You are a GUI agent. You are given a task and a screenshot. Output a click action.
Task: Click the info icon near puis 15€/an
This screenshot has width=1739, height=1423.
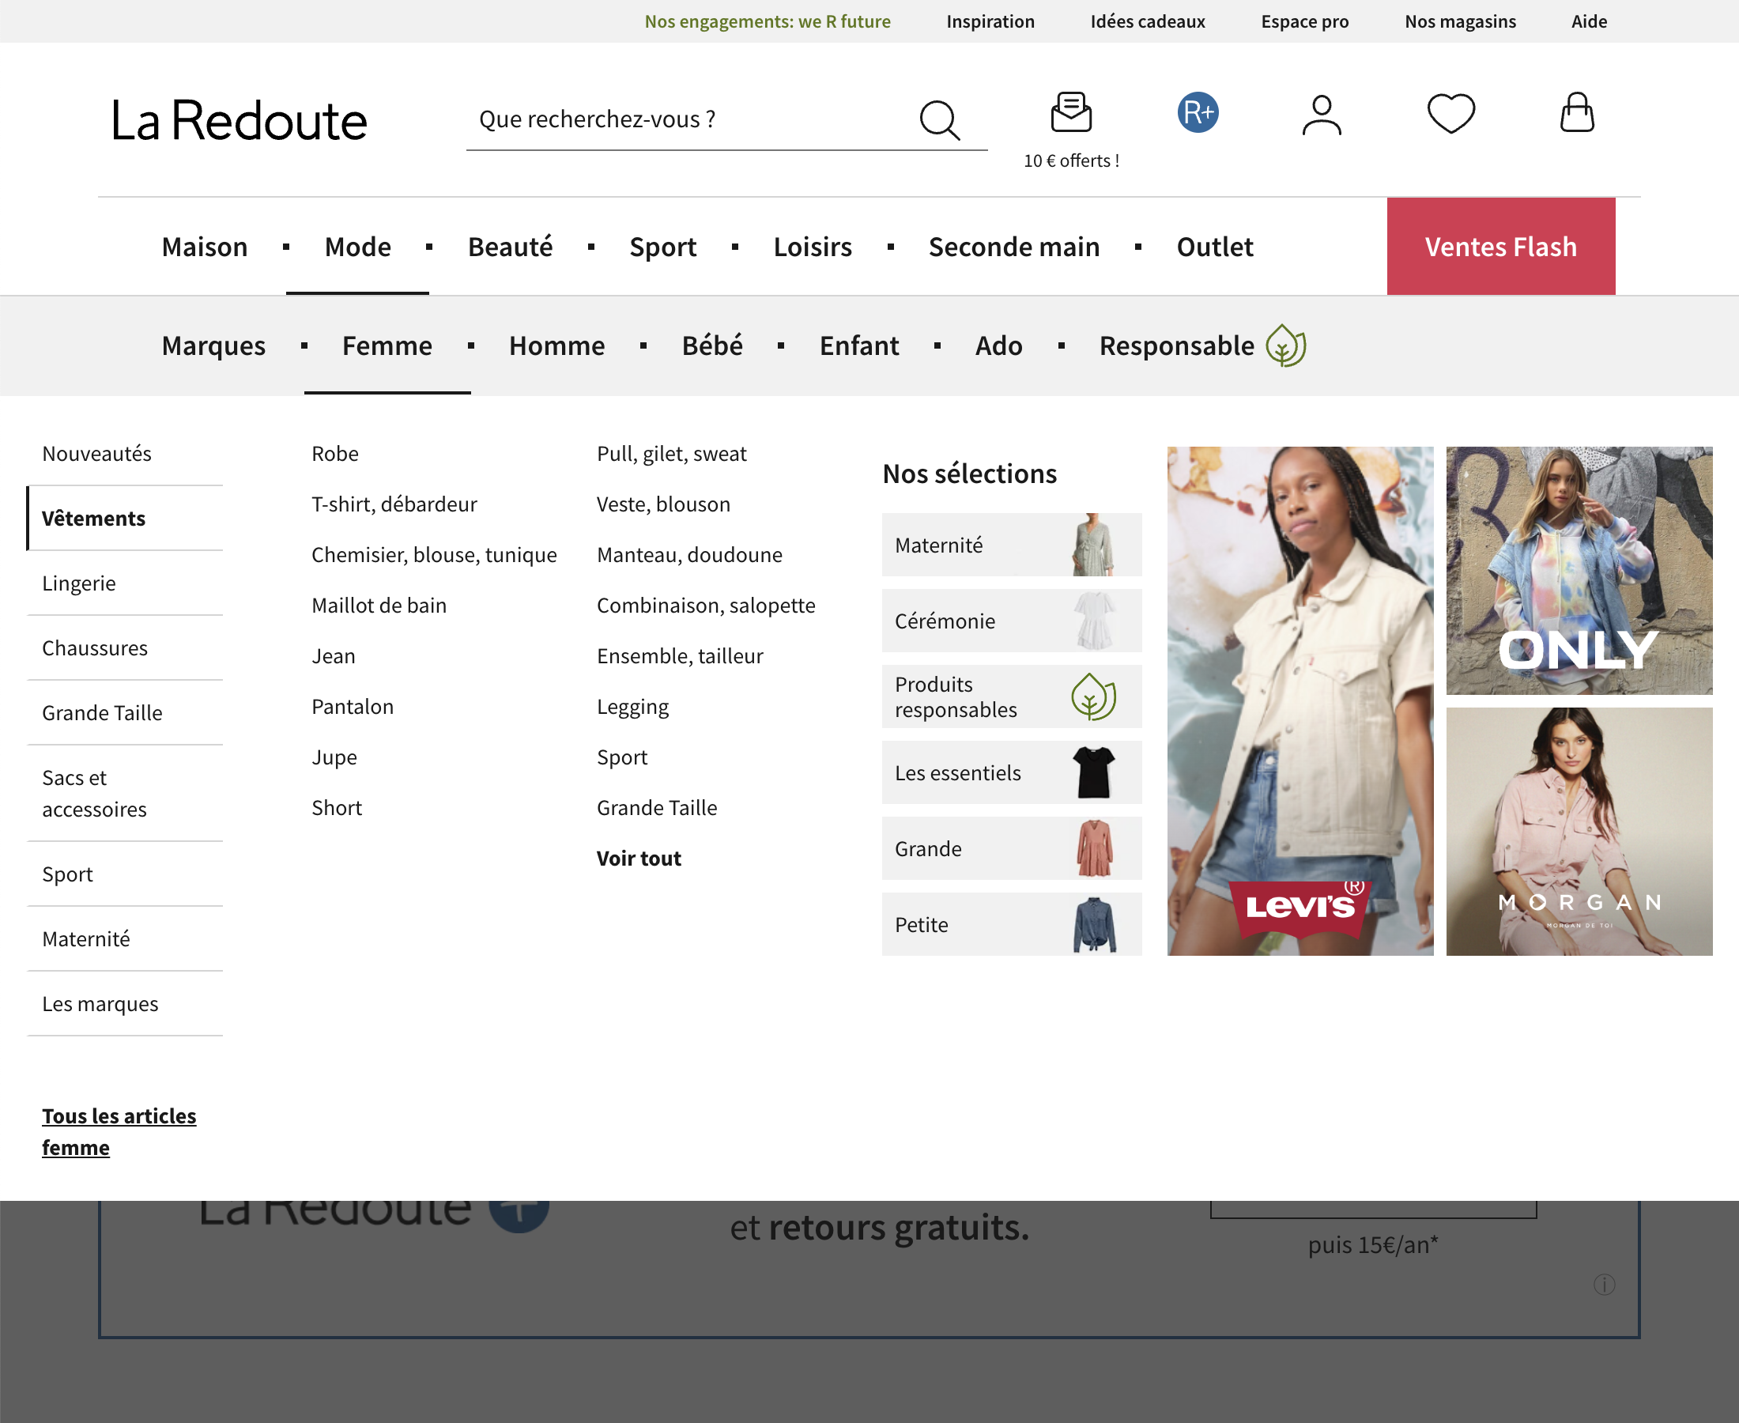click(x=1604, y=1285)
